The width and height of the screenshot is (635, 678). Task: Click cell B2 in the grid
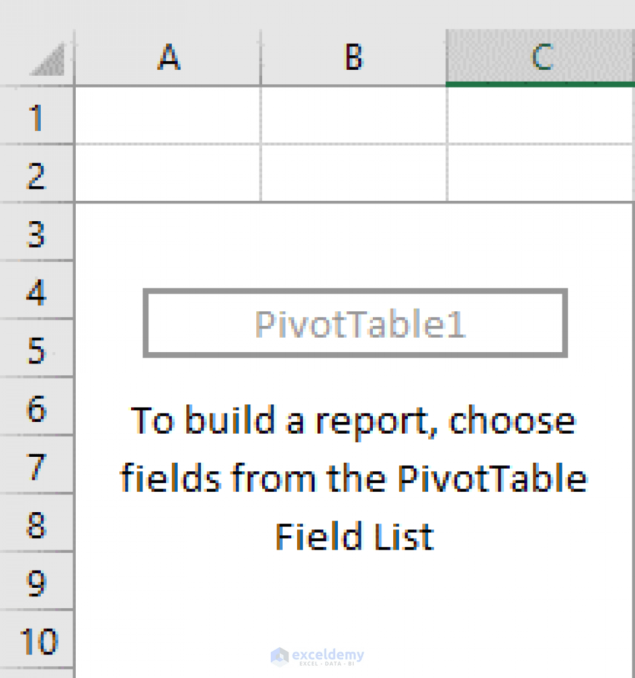tap(354, 173)
